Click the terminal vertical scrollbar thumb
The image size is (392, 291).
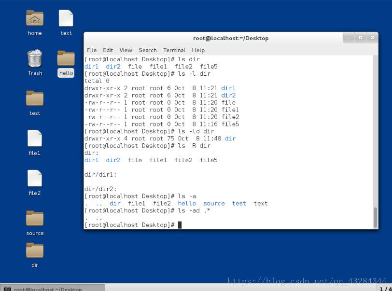coord(375,217)
